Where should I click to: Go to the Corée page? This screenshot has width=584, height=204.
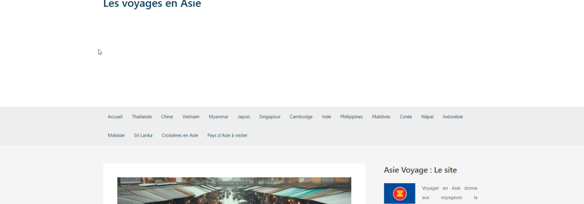point(406,116)
